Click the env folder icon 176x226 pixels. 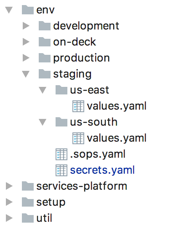pos(28,10)
